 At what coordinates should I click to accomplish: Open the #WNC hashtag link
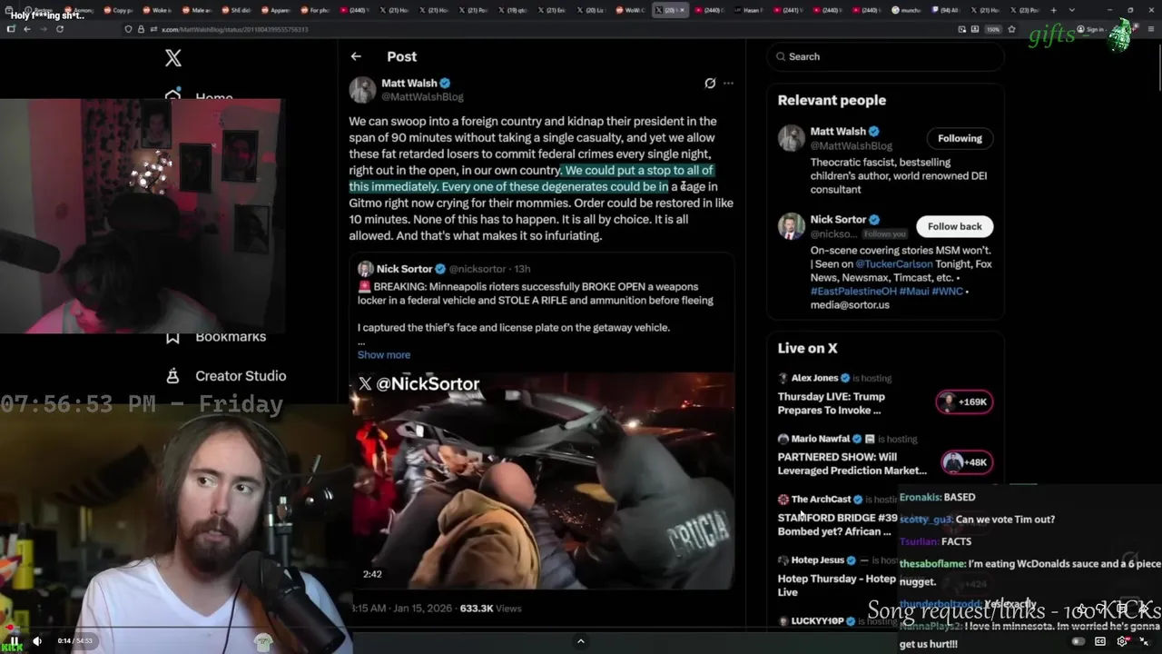948,291
